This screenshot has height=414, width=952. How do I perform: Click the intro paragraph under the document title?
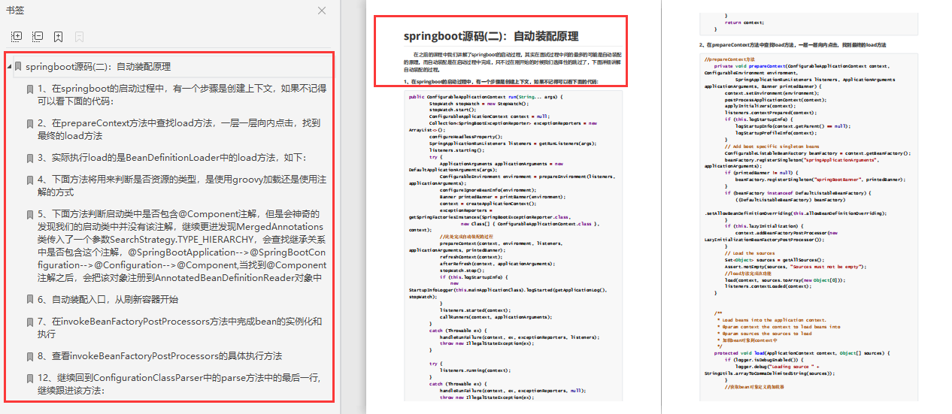[x=513, y=62]
